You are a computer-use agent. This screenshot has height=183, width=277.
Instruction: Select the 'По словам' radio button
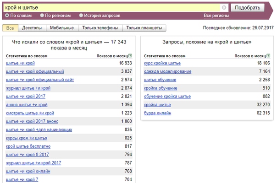pos(7,16)
